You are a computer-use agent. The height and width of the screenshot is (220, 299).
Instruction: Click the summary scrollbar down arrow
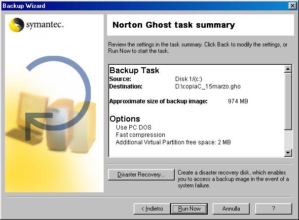288,153
